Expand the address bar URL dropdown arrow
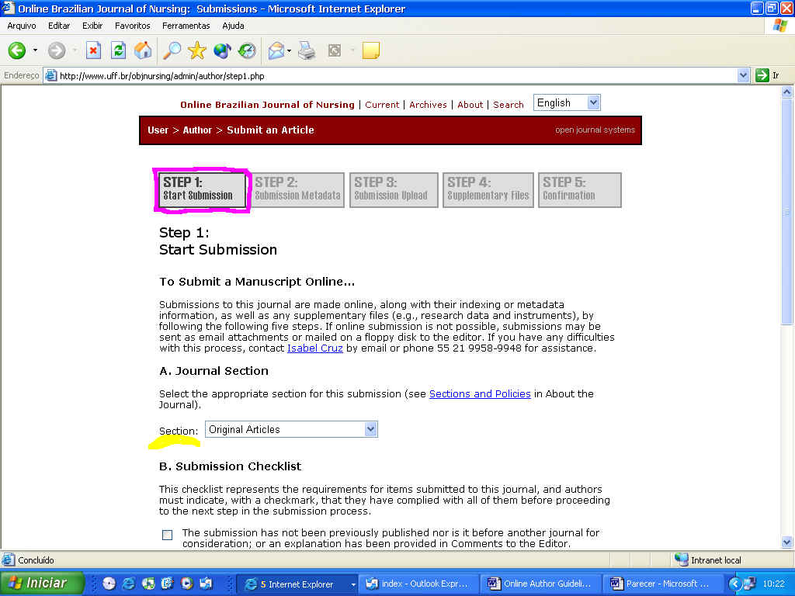The width and height of the screenshot is (795, 596). [x=743, y=75]
